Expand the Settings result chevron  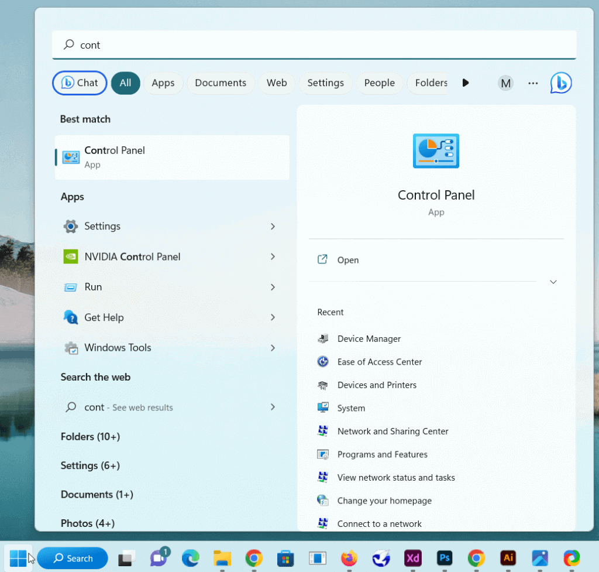click(273, 227)
